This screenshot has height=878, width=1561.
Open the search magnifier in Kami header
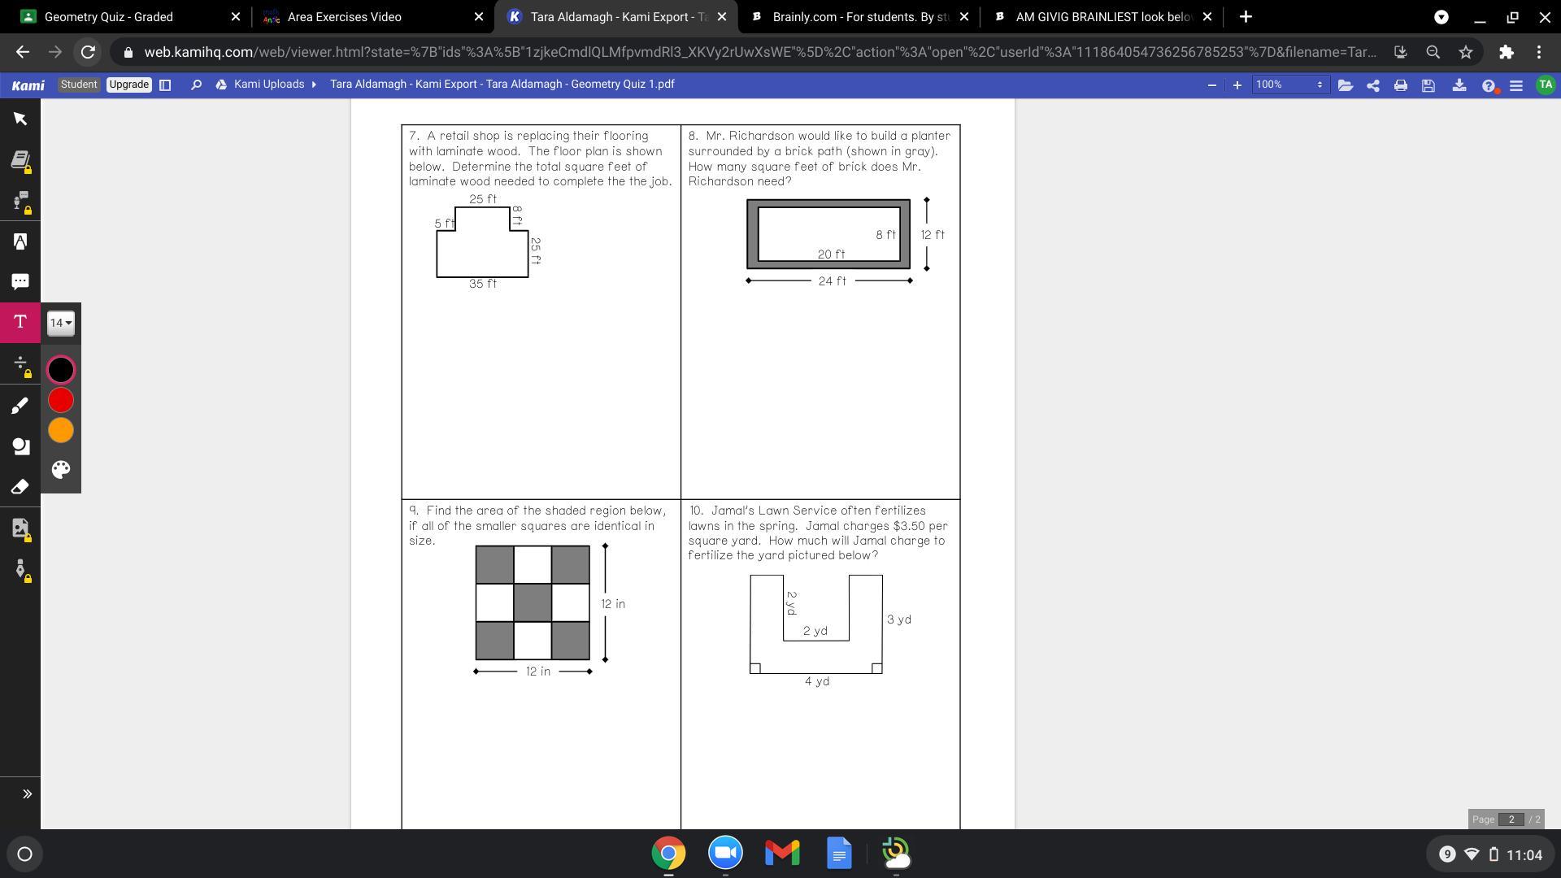[x=196, y=85]
